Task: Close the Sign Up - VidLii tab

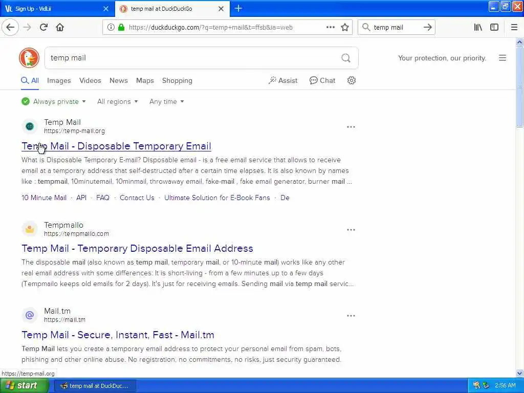Action: coord(105,9)
